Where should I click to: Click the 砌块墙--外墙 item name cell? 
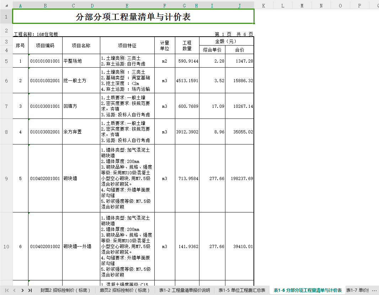pos(81,246)
